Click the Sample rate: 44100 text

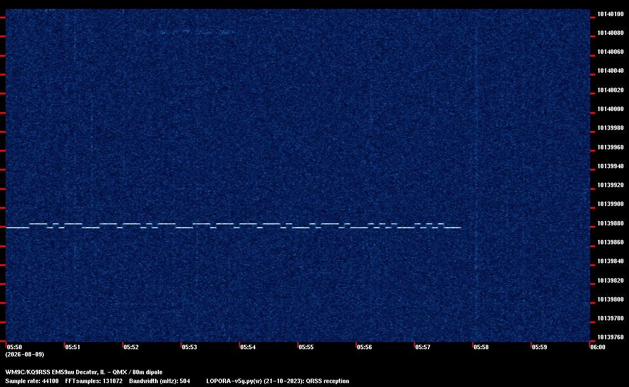[32, 381]
